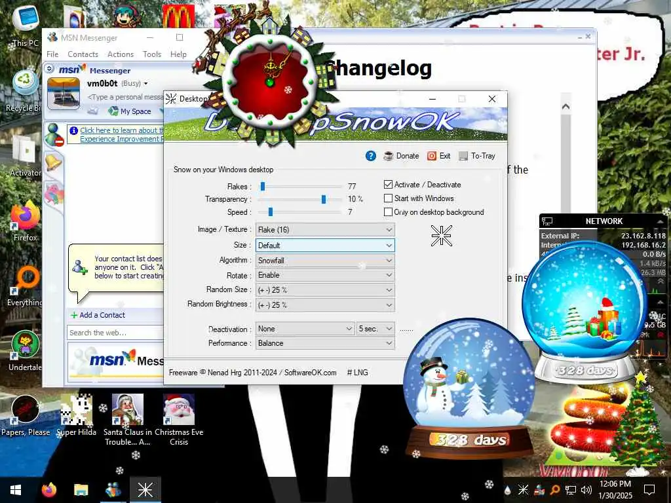Switch to DesktopSnowOK taskbar button
Viewport: 671px width, 503px height.
pyautogui.click(x=145, y=490)
